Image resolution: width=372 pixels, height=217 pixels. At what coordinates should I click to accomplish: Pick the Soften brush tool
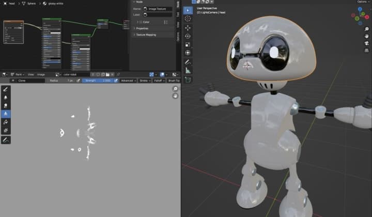pyautogui.click(x=6, y=97)
